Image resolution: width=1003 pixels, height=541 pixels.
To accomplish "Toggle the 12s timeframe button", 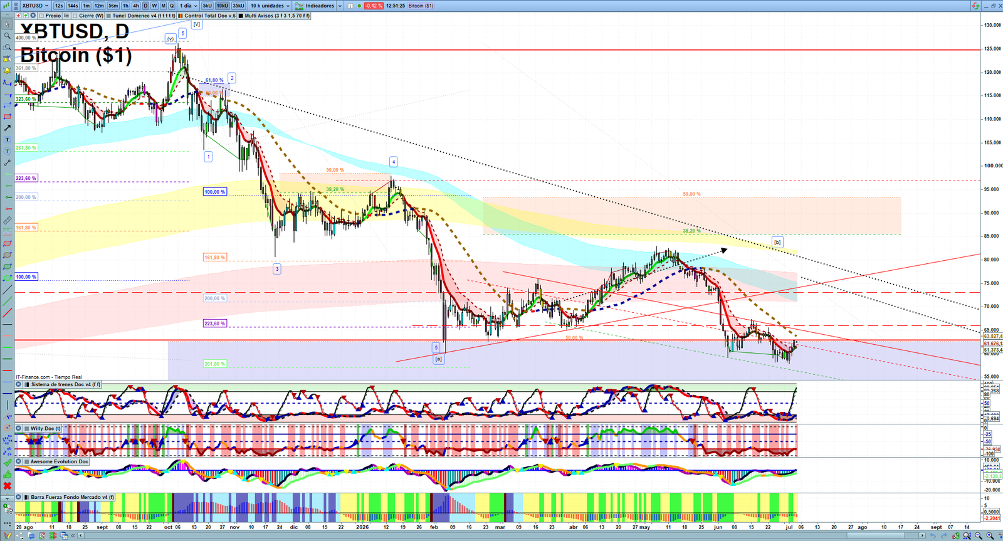I will pyautogui.click(x=58, y=6).
